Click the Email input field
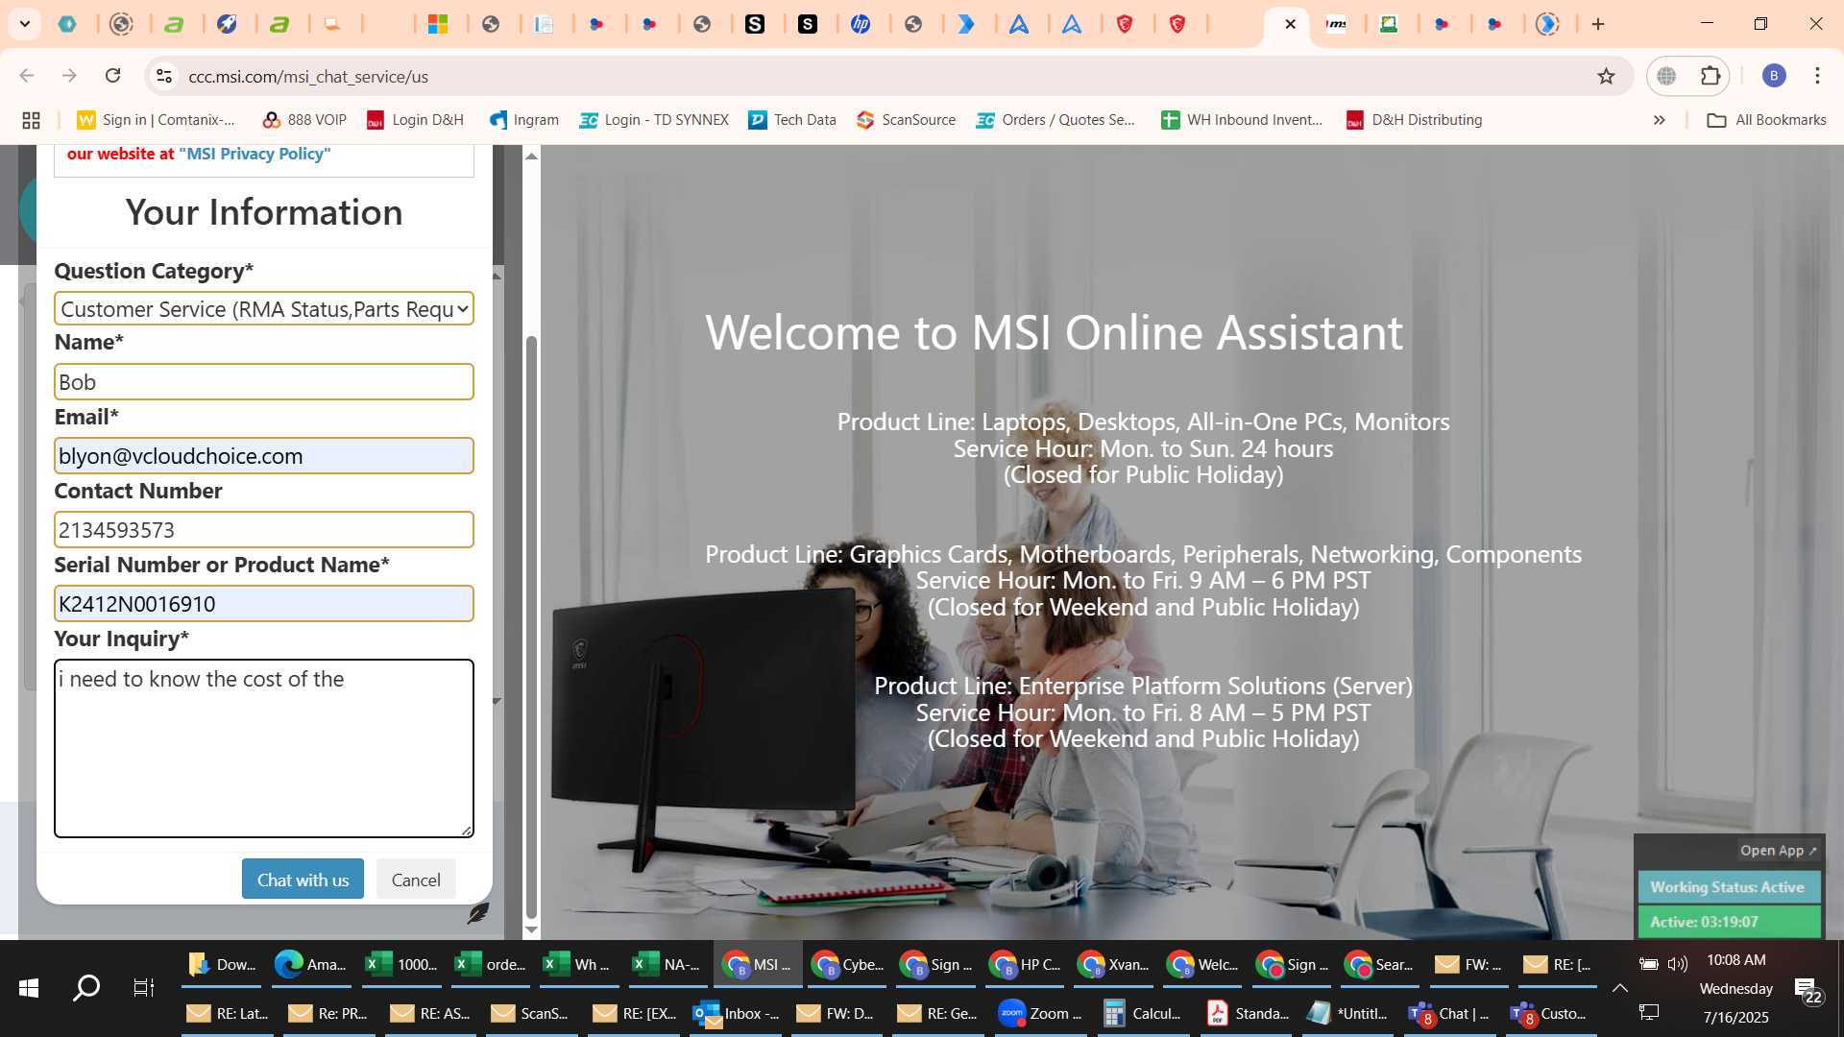Image resolution: width=1844 pixels, height=1037 pixels. click(264, 456)
